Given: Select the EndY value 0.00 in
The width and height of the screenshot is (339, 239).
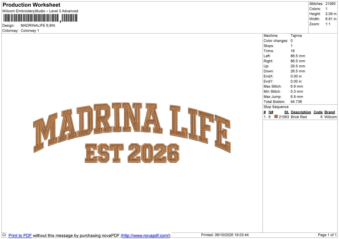Looking at the screenshot, I should click(x=296, y=81).
